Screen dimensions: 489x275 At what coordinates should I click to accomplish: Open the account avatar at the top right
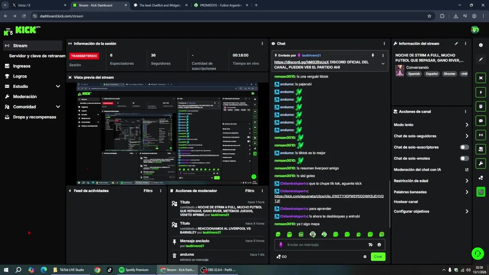click(x=475, y=30)
